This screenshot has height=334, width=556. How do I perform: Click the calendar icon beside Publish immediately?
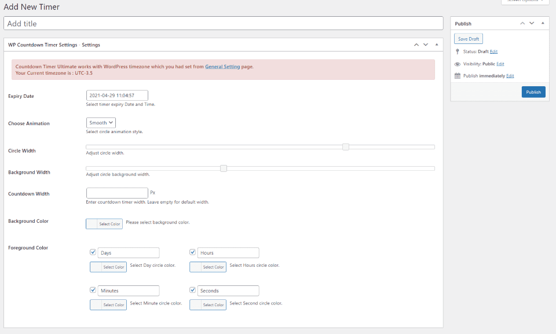(x=458, y=76)
